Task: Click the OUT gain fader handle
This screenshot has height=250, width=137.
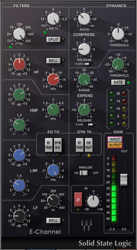Action: point(124,180)
